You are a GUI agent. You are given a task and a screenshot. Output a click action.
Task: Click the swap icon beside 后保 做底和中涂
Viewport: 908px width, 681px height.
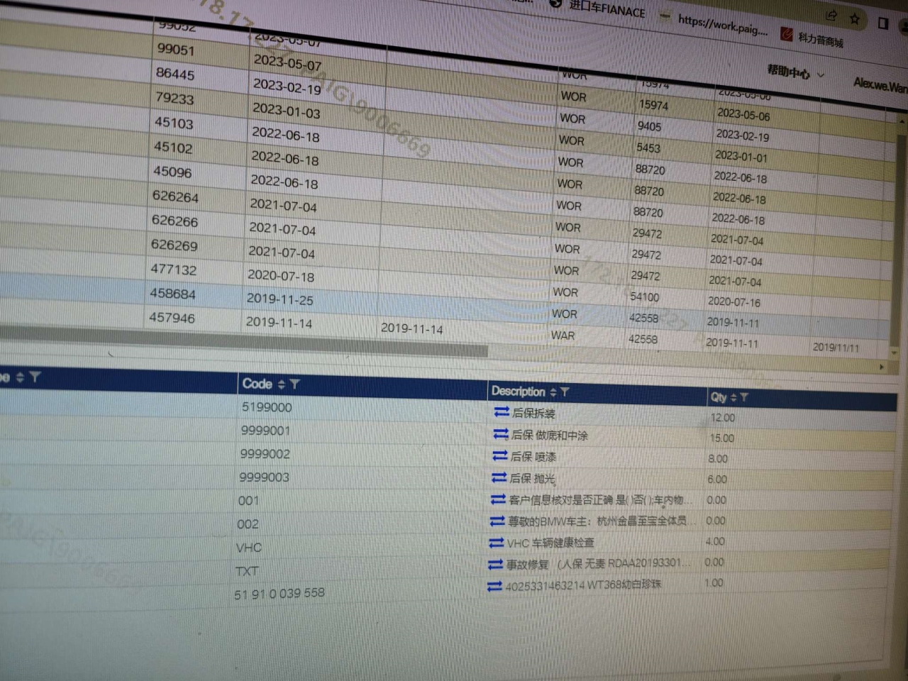[501, 433]
